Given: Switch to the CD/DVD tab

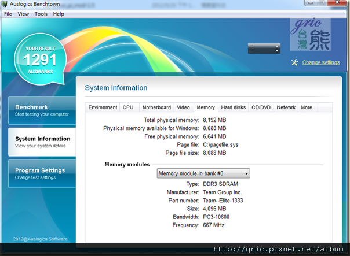Looking at the screenshot, I should click(x=261, y=107).
